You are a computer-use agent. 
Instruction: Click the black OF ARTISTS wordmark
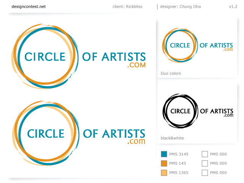click(x=217, y=111)
